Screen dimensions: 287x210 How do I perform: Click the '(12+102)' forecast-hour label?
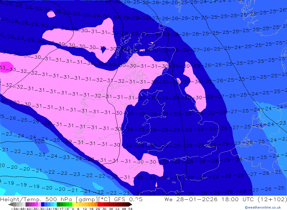[272, 199]
